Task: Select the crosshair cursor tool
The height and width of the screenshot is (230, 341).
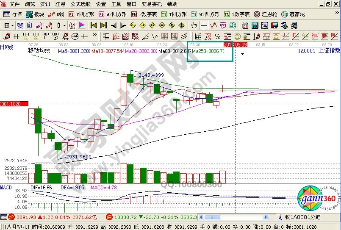Action: pos(204,25)
